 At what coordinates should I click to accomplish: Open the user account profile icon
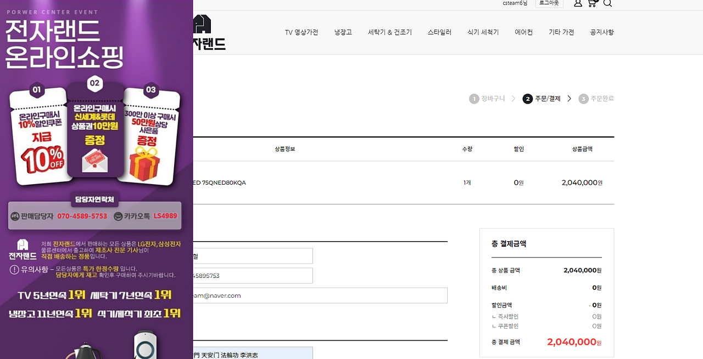coord(578,3)
